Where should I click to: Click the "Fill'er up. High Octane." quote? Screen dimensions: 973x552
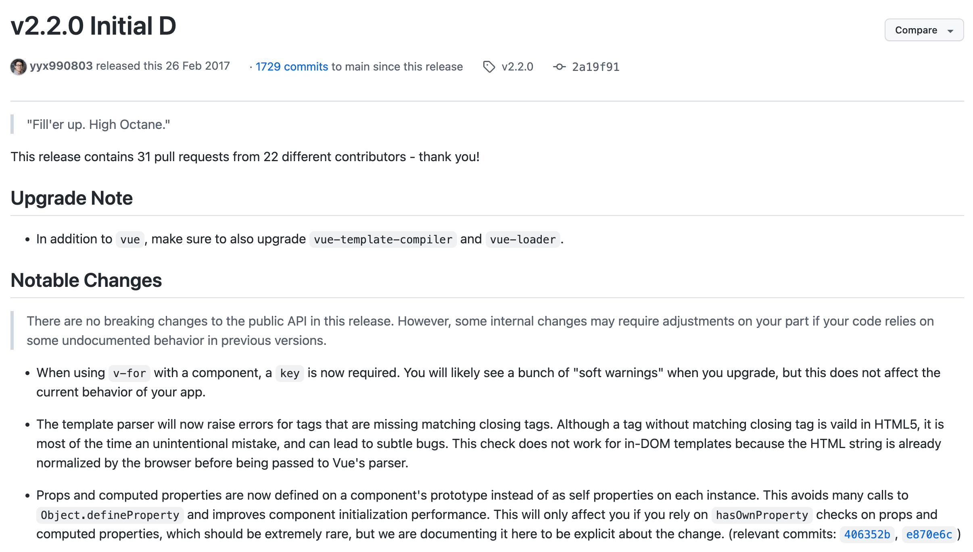pyautogui.click(x=98, y=125)
